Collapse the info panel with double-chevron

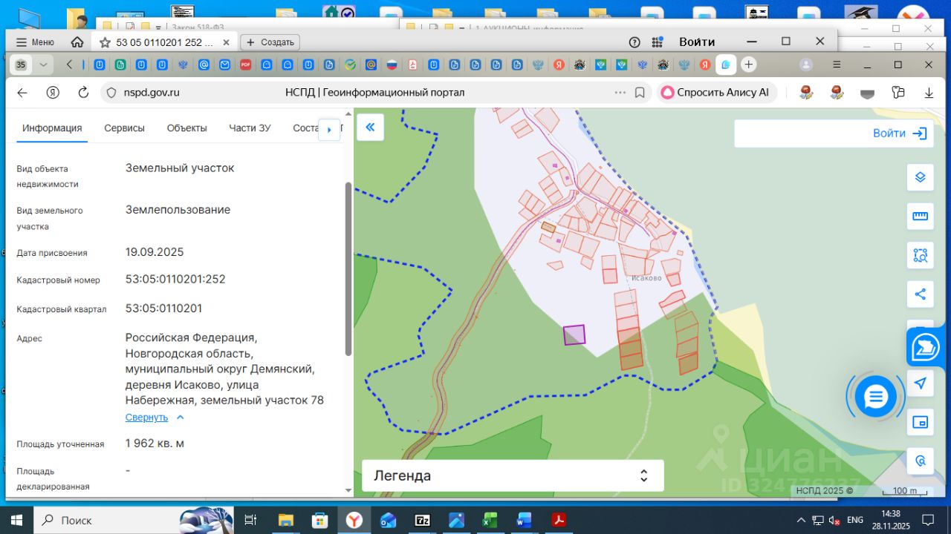pyautogui.click(x=370, y=127)
